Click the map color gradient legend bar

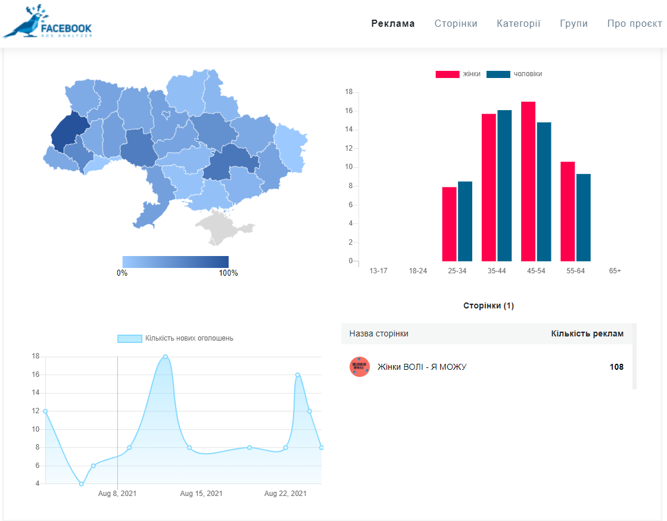[x=175, y=262]
